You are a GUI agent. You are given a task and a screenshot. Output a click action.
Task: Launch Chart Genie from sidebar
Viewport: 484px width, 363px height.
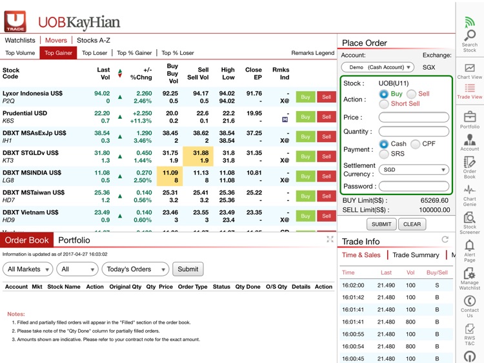[470, 196]
